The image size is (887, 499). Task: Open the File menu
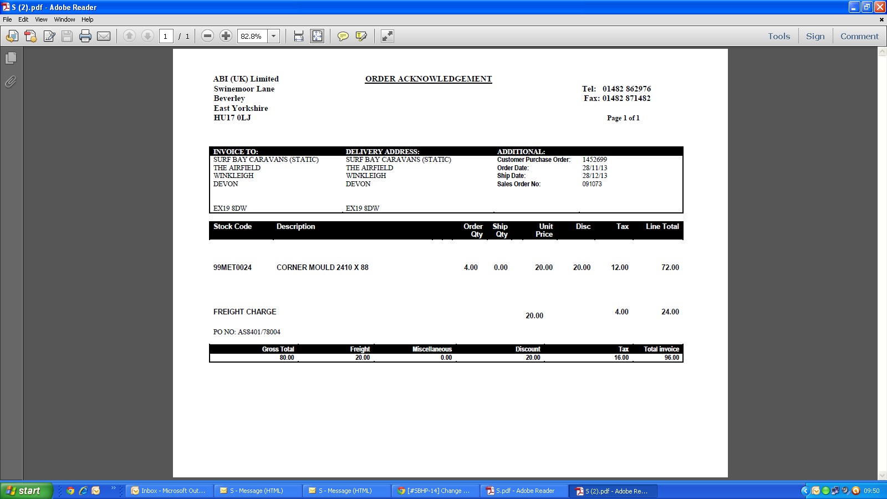point(7,19)
